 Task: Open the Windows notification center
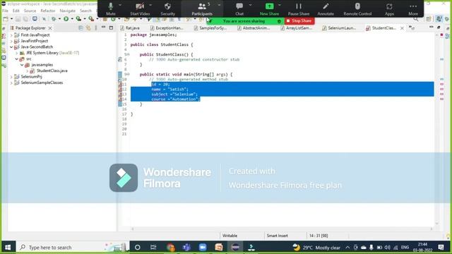pos(441,247)
